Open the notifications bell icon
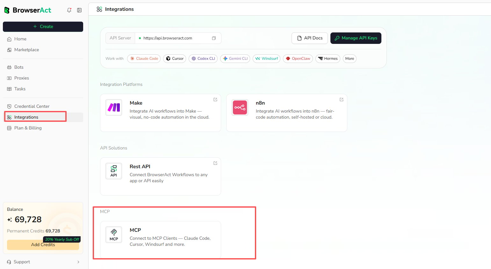The width and height of the screenshot is (491, 269). click(69, 10)
